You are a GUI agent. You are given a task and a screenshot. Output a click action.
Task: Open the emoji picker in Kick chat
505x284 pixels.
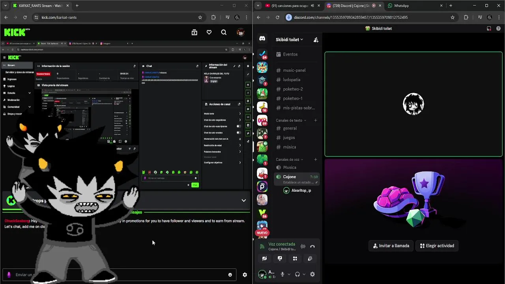[230, 275]
